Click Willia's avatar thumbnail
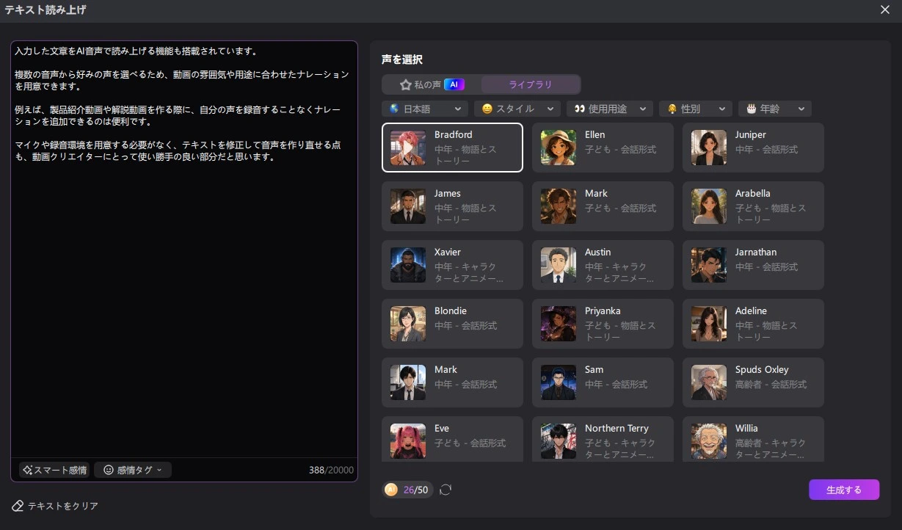 click(709, 441)
